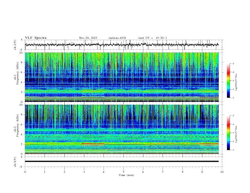The height and width of the screenshot is (193, 250).
Task: Click time axis tick label "0"
Action: 25,172
